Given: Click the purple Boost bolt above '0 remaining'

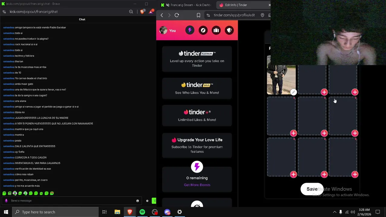Looking at the screenshot, I should (x=197, y=167).
